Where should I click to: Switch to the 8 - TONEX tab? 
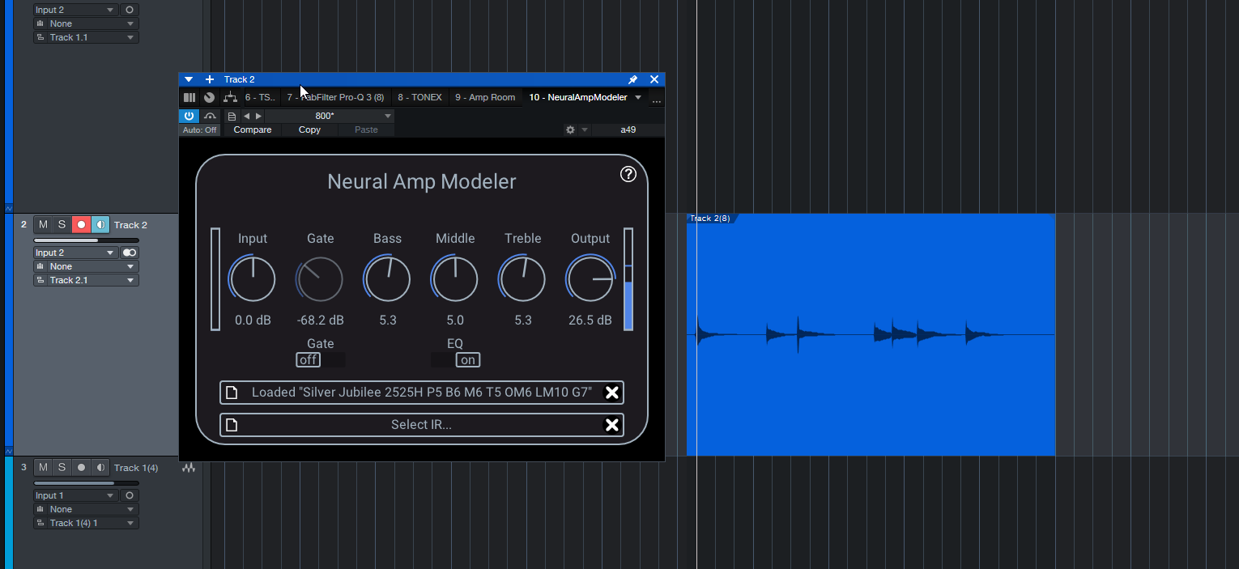point(419,98)
